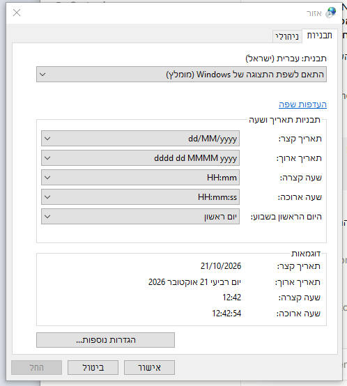Image resolution: width=347 pixels, height=386 pixels.
Task: Click the החל apply button
Action: (x=36, y=368)
